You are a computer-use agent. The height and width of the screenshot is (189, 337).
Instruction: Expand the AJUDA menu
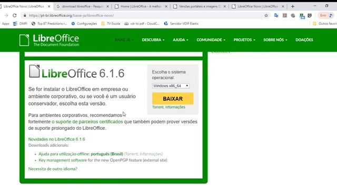(180, 40)
